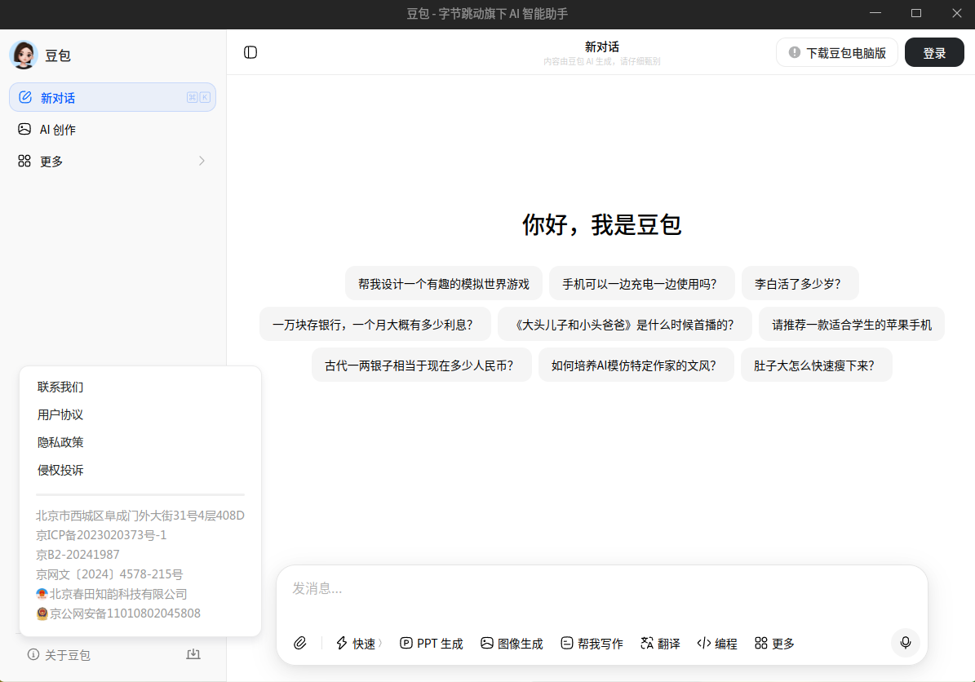Screen dimensions: 975x682
Task: Select 图像生成 image generation tool
Action: click(x=512, y=643)
